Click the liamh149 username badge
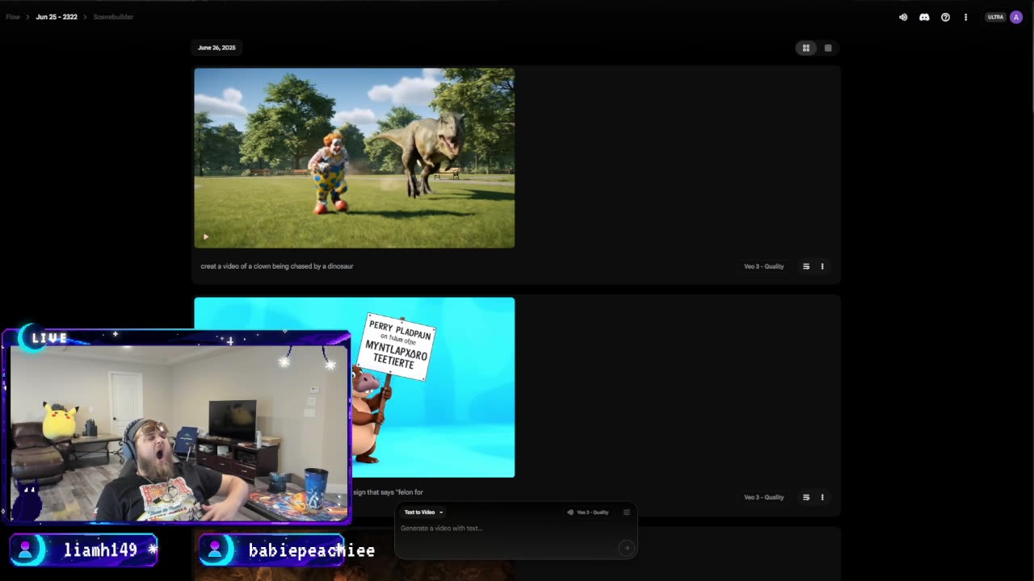 click(84, 550)
